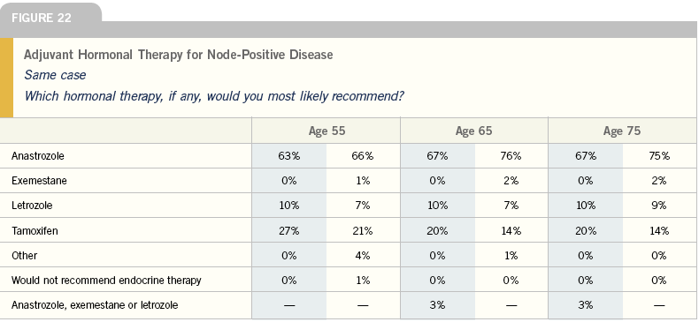Click the Letrozole row label
Screen dimensions: 699x322
point(32,206)
